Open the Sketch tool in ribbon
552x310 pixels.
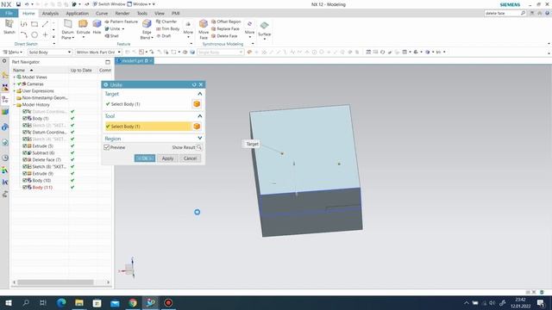point(9,27)
